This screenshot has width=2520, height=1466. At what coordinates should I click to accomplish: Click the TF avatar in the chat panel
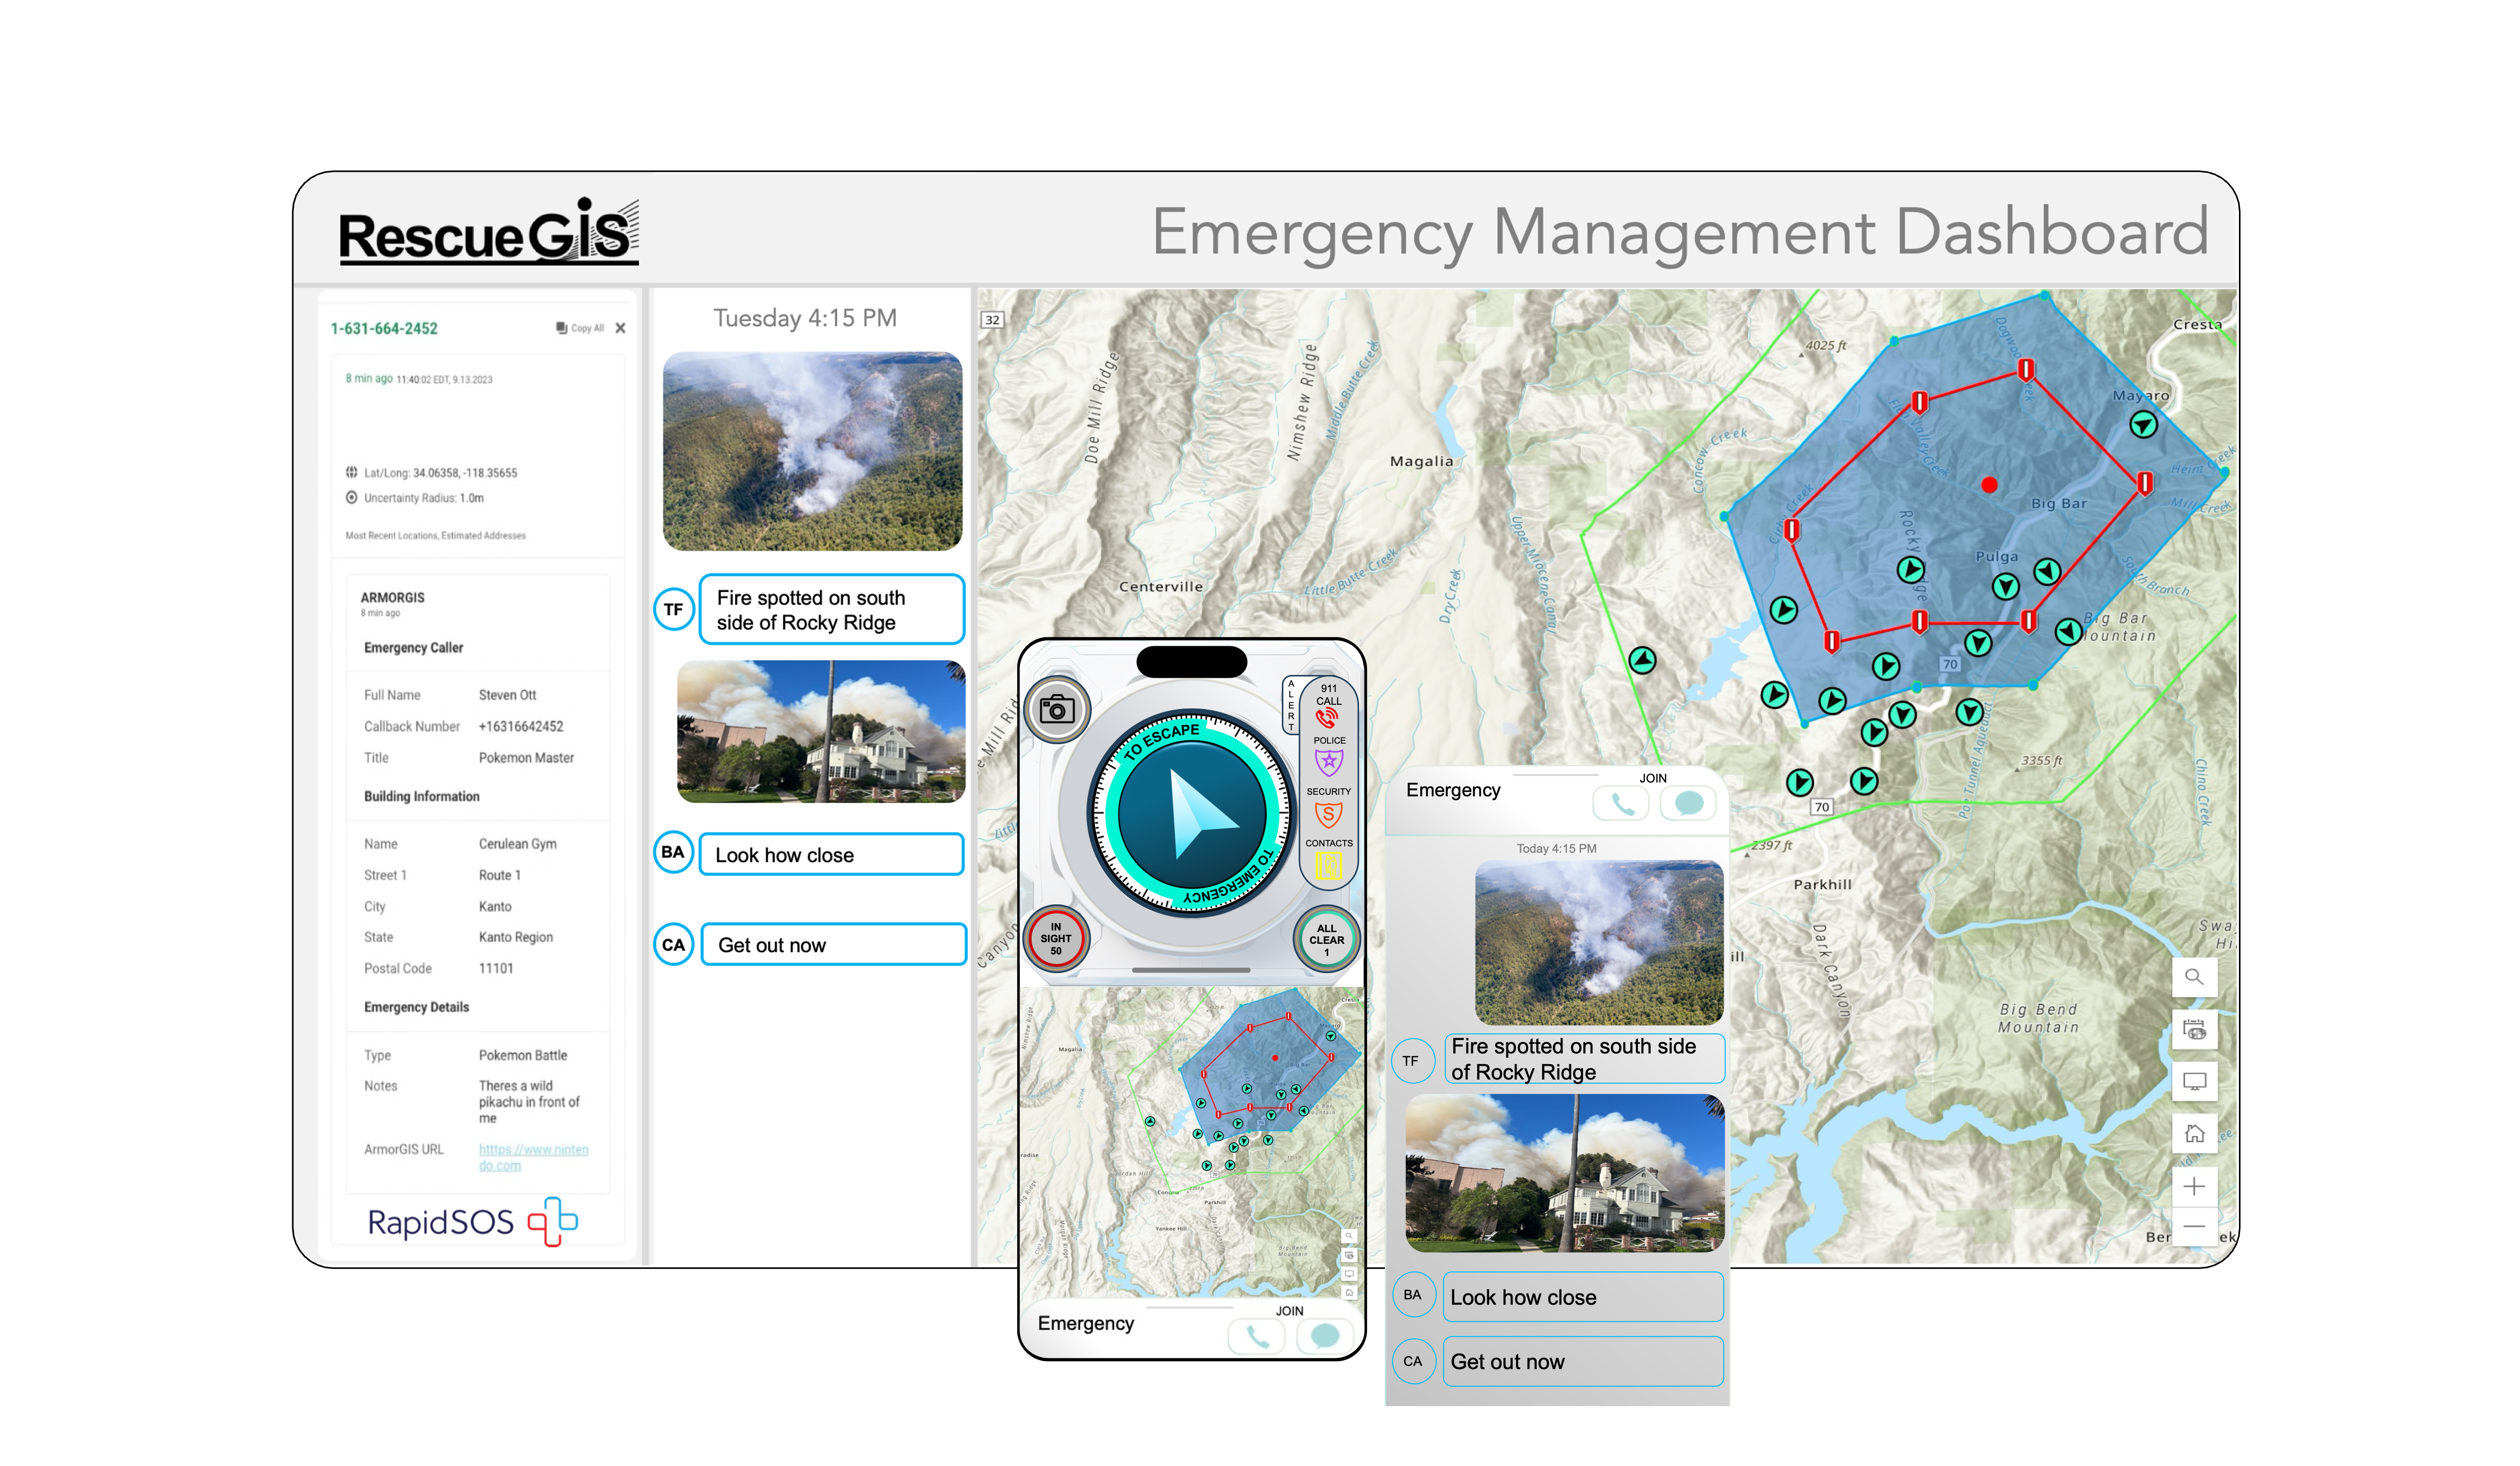1411,1061
